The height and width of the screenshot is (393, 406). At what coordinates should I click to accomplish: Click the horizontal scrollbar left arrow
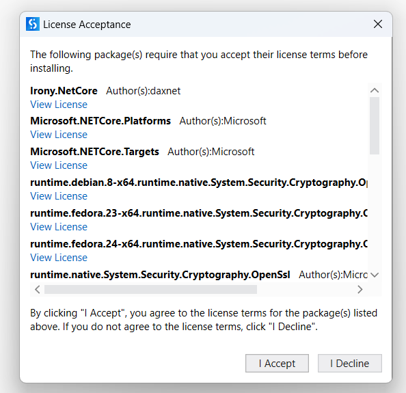(x=38, y=289)
